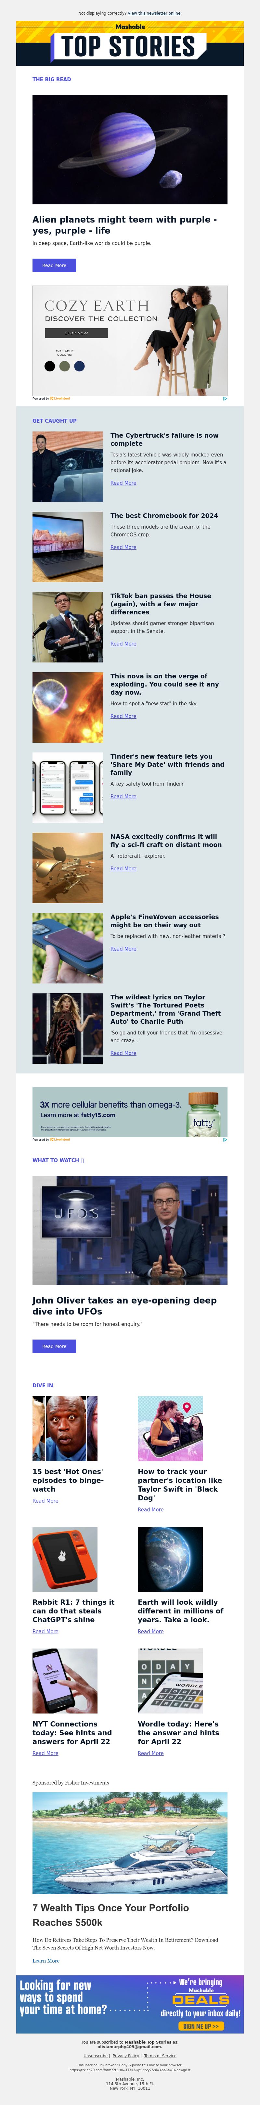260x2105 pixels.
Task: Open Read More for Cybertruck failure story
Action: click(123, 483)
